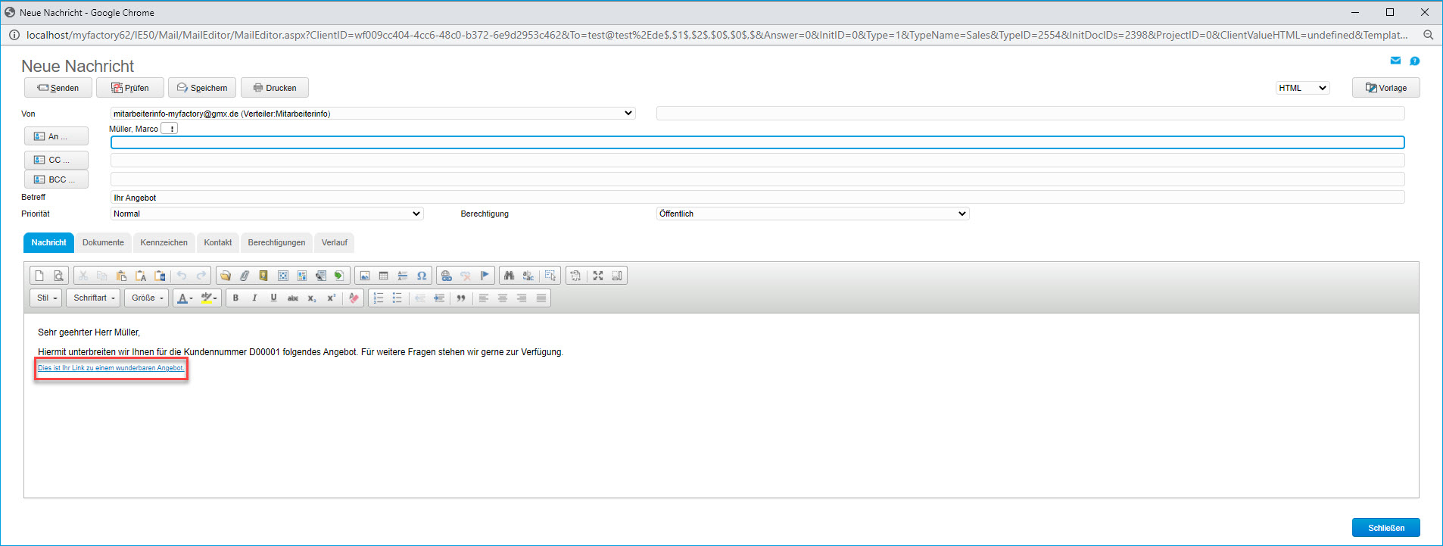Viewport: 1443px width, 546px height.
Task: Open the Vorlage template button
Action: [x=1385, y=88]
